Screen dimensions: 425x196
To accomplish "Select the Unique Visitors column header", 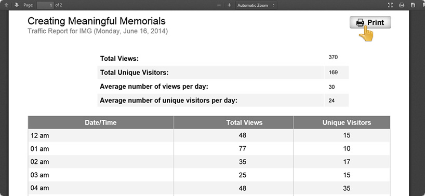I will (x=342, y=122).
